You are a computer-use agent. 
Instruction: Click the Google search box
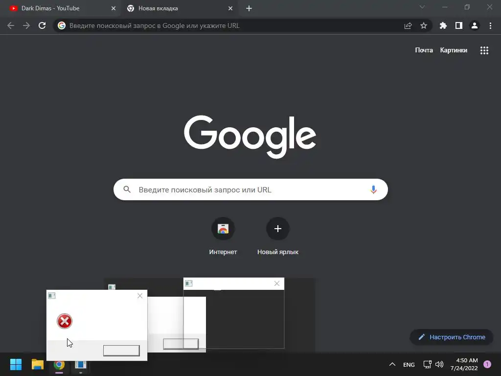tap(251, 189)
